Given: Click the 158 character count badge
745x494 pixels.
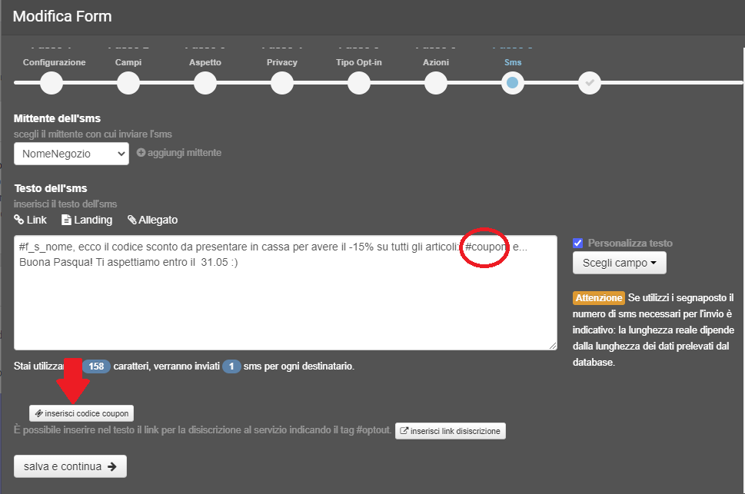Looking at the screenshot, I should pyautogui.click(x=96, y=366).
